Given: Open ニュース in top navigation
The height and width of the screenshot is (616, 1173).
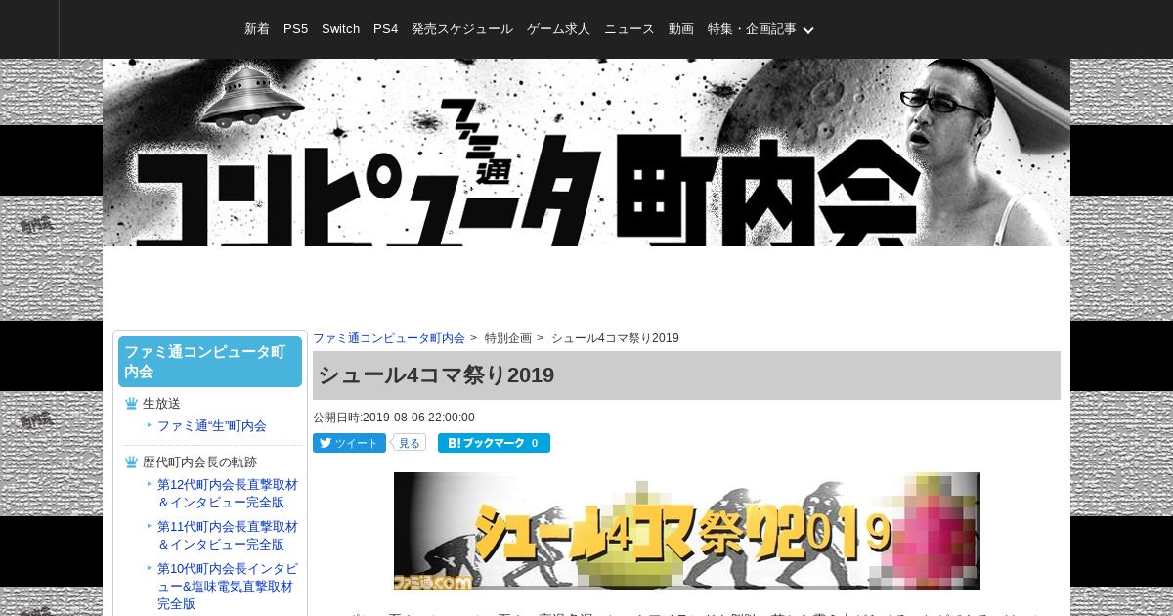Looking at the screenshot, I should pos(630,29).
